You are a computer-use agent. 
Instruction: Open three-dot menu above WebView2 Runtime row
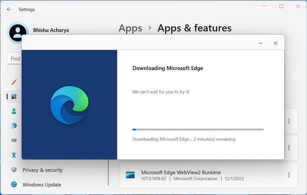289,148
